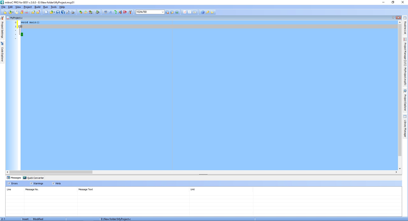Image resolution: width=408 pixels, height=221 pixels.
Task: Click the Print printer icon
Action: coord(72,12)
